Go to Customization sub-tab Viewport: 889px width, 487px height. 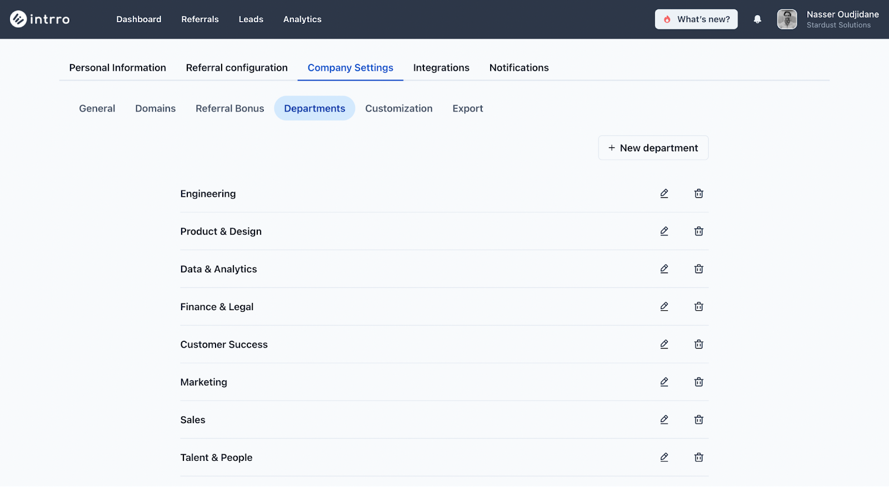coord(398,108)
